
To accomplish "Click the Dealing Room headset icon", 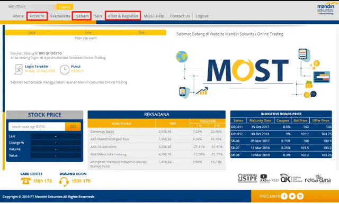I will click(x=64, y=182).
